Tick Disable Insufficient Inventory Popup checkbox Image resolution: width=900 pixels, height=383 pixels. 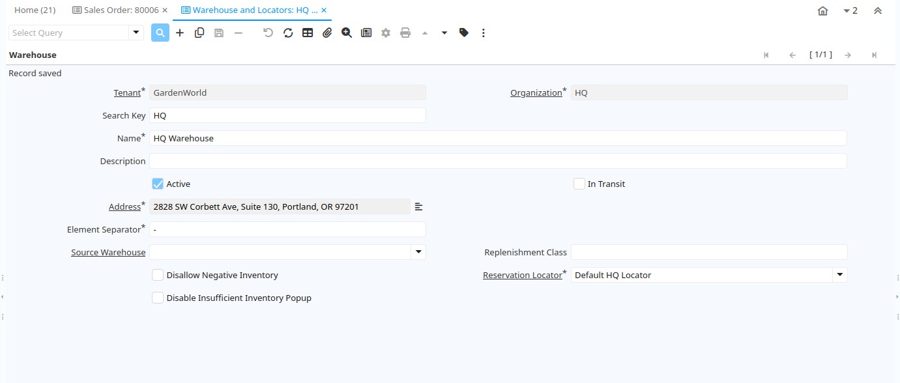click(x=158, y=298)
